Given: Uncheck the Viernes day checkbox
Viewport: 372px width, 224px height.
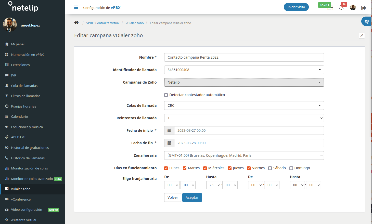Looking at the screenshot, I should click(x=249, y=168).
